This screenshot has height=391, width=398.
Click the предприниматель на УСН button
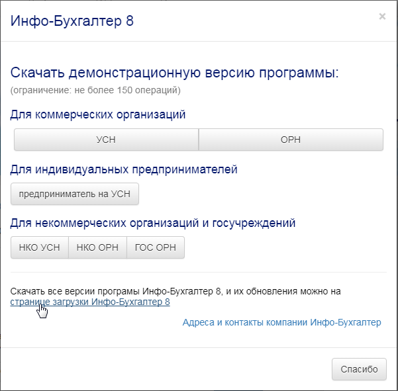pyautogui.click(x=75, y=194)
